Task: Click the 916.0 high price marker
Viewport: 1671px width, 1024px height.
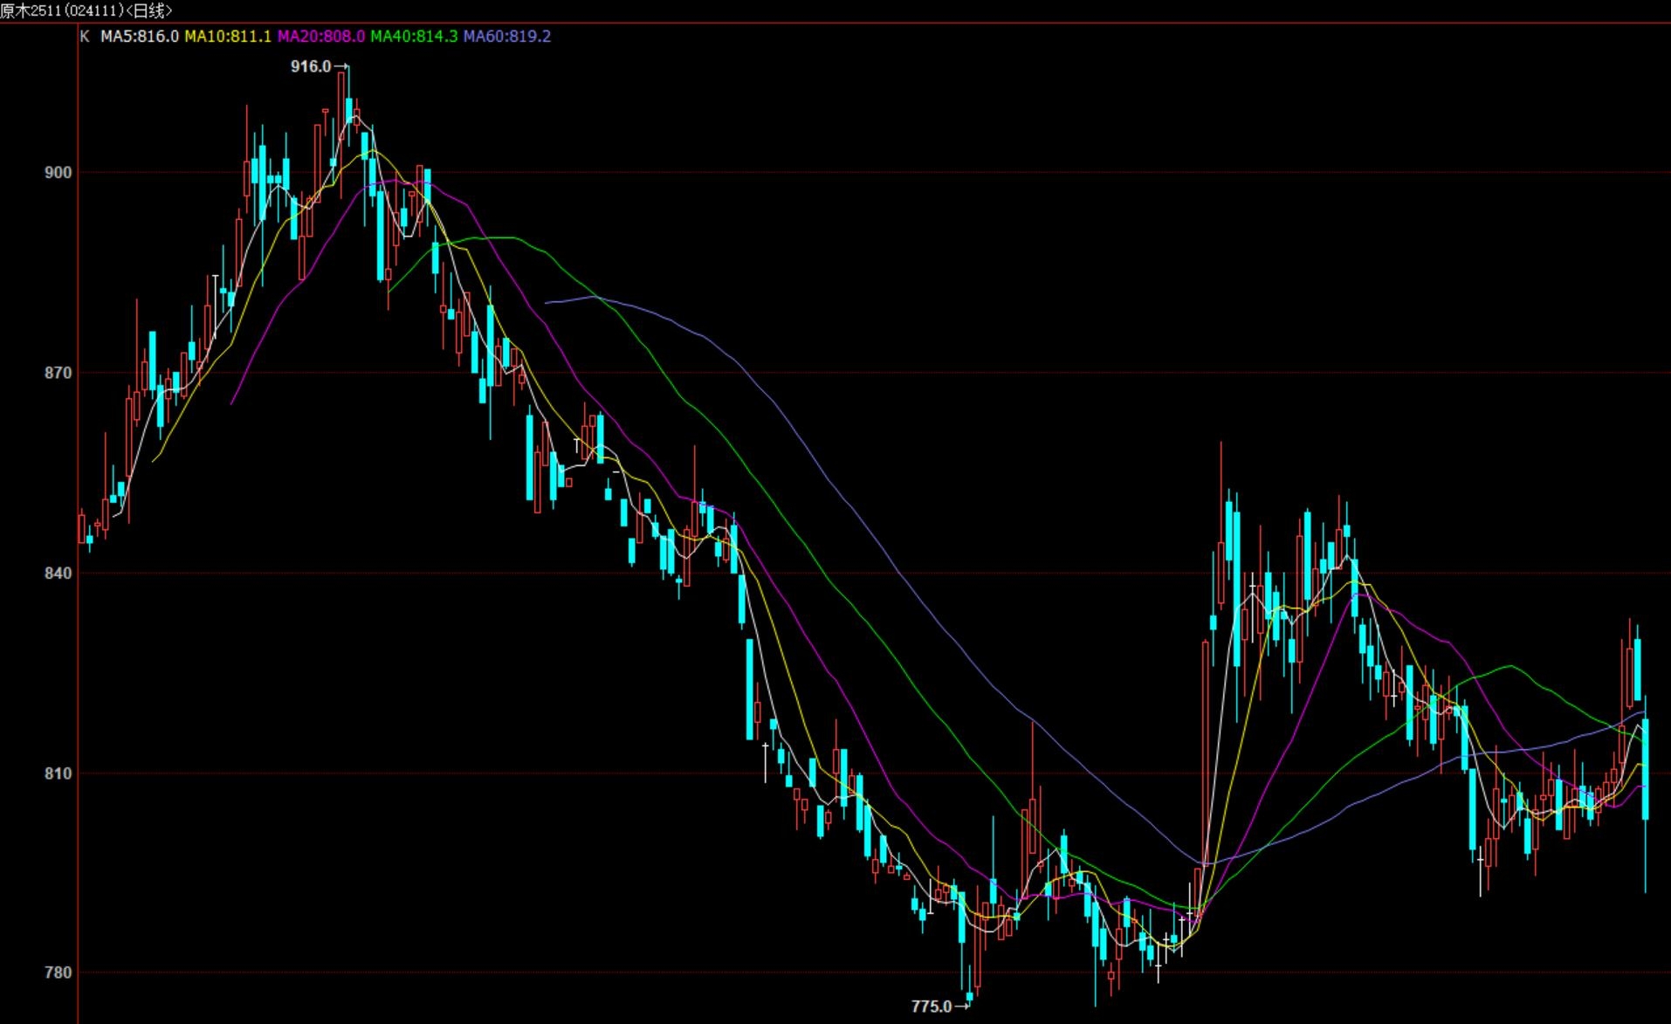Action: tap(311, 66)
